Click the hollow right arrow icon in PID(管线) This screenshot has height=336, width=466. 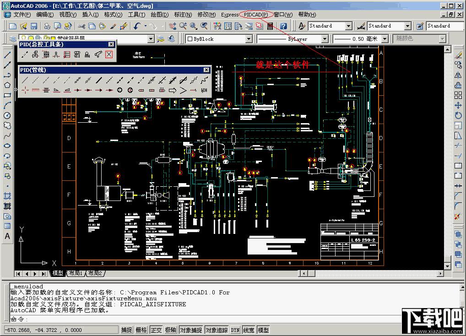point(173,90)
